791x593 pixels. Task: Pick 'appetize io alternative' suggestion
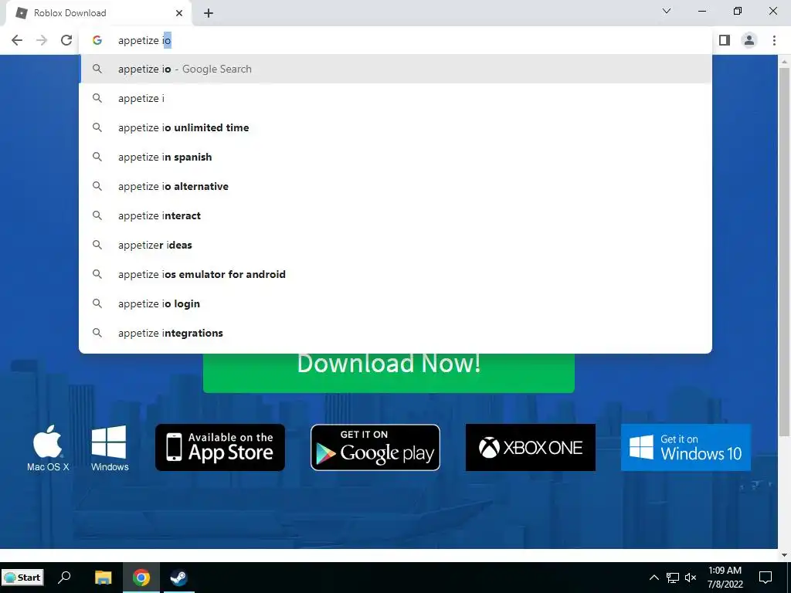(395, 186)
